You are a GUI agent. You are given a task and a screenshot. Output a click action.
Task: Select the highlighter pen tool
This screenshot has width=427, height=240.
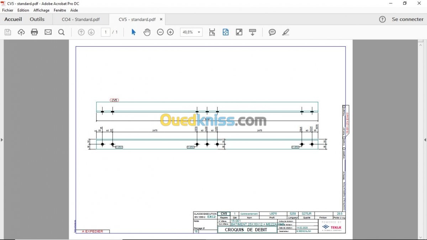285,32
